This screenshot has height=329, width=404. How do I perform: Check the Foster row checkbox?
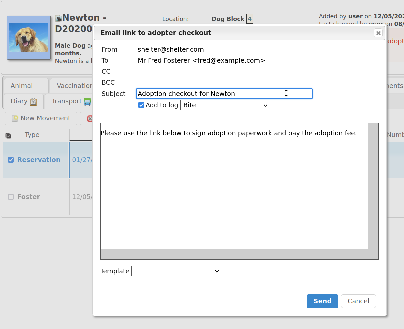pos(11,197)
